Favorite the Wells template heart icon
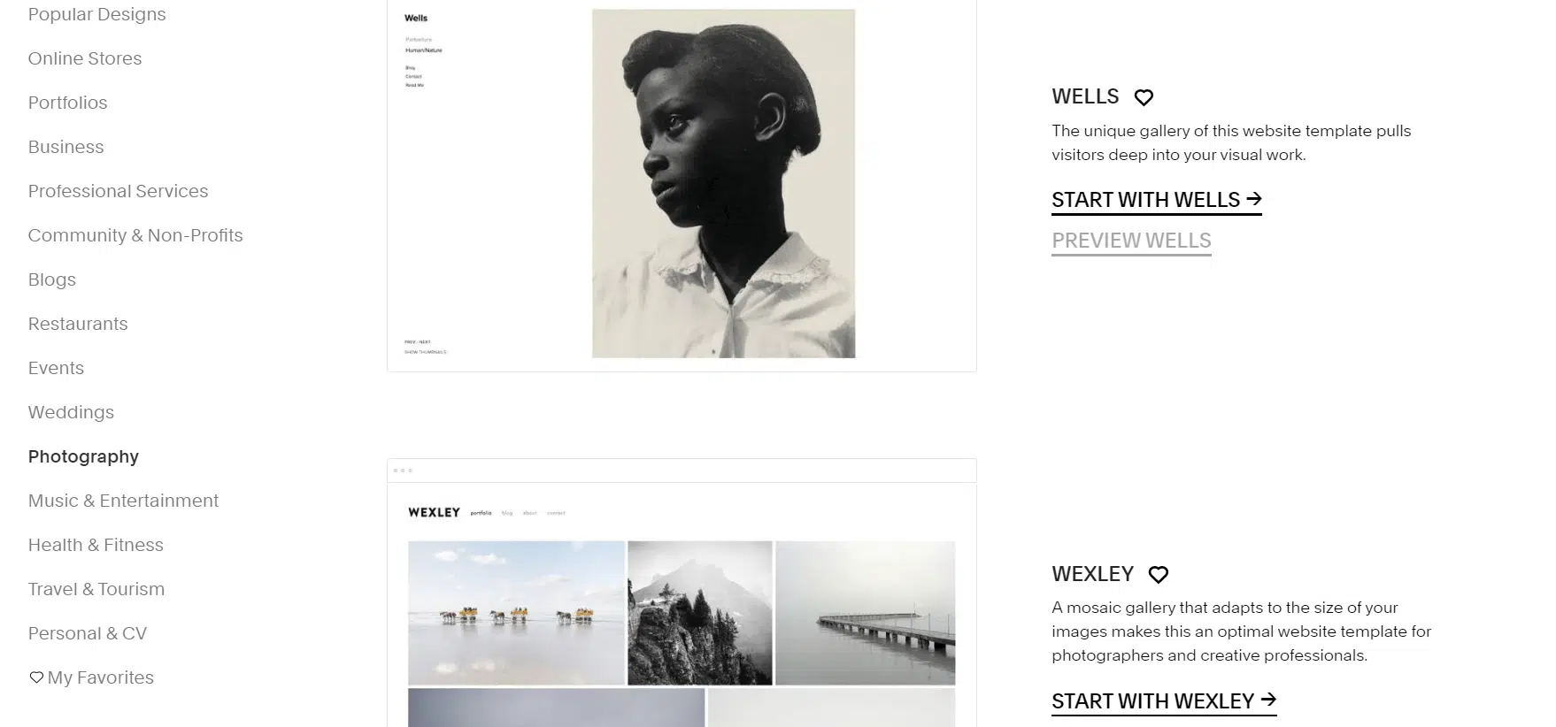 pyautogui.click(x=1144, y=97)
